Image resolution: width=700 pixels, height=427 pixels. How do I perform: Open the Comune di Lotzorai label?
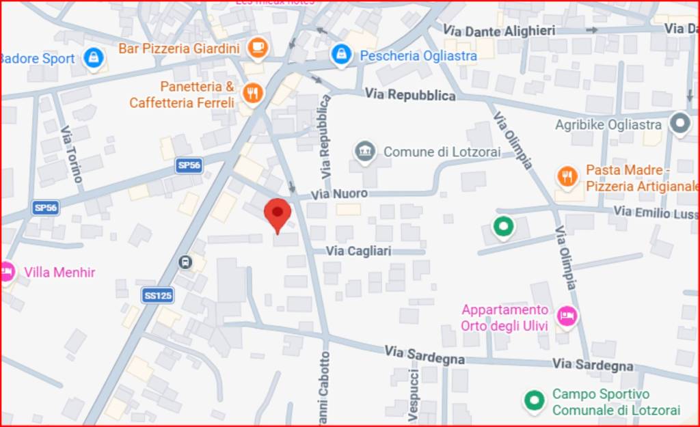(x=442, y=152)
